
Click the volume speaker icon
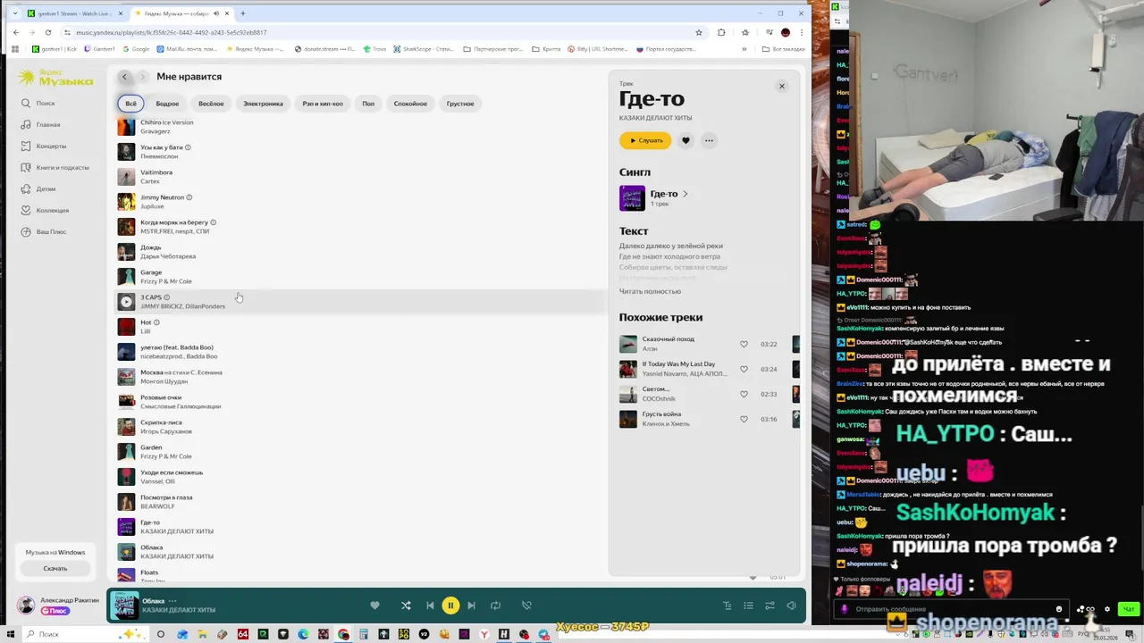[x=791, y=605]
